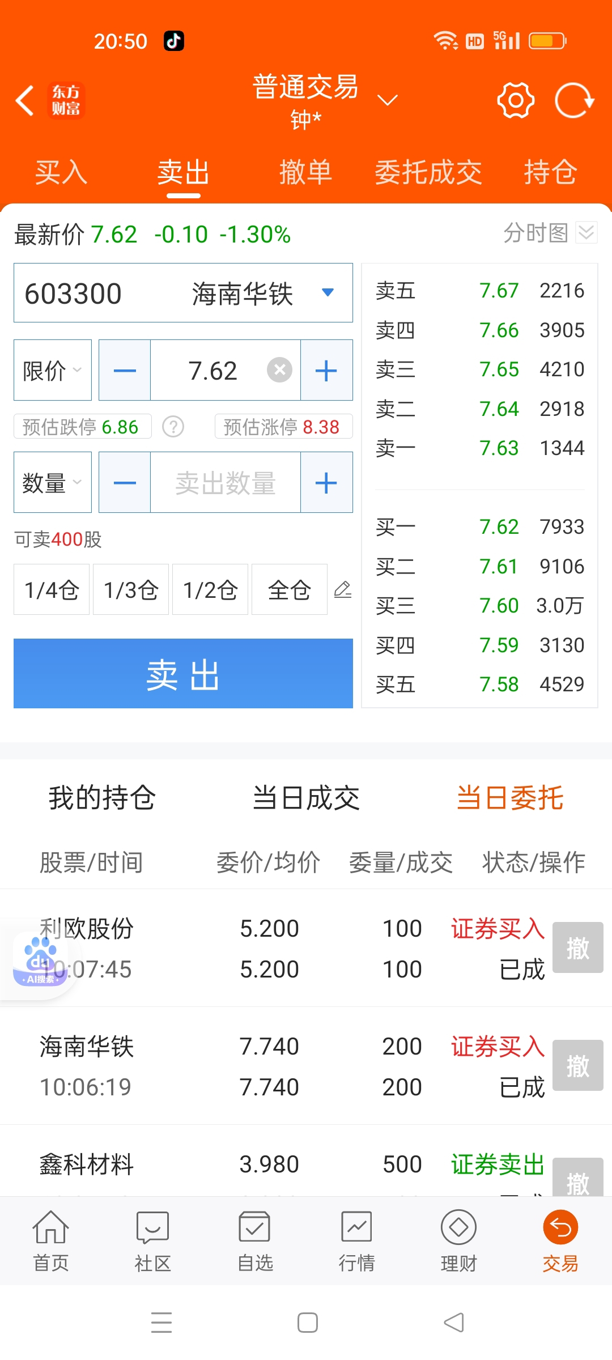The width and height of the screenshot is (612, 1360).
Task: Select 预估跌停 6.86 price
Action: click(x=83, y=426)
